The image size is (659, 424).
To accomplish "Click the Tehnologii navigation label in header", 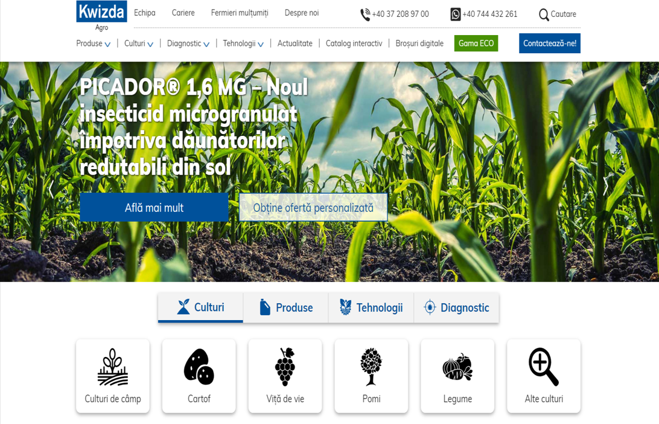I will pyautogui.click(x=239, y=43).
